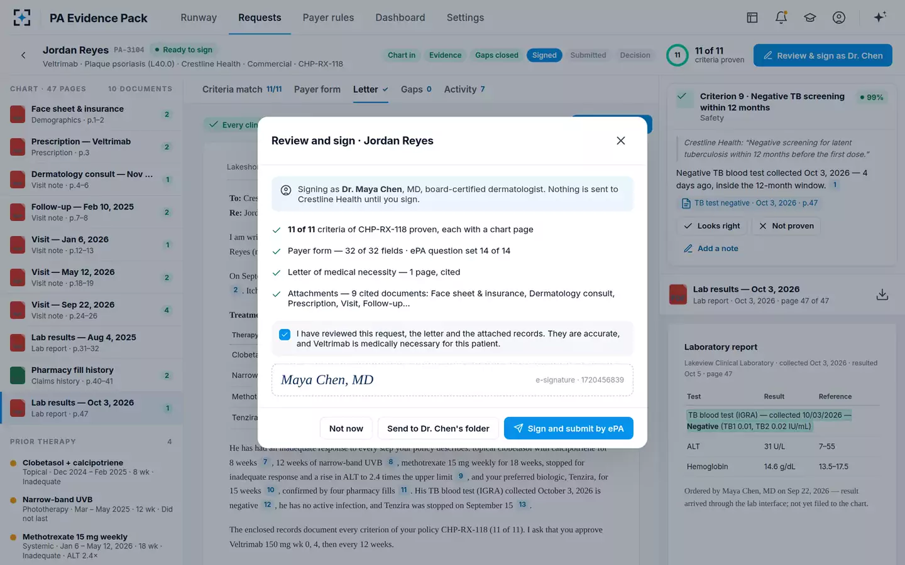Click the Chart in progress step
The height and width of the screenshot is (565, 905).
pos(402,55)
